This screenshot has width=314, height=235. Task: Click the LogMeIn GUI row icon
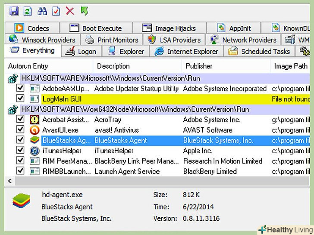point(35,99)
